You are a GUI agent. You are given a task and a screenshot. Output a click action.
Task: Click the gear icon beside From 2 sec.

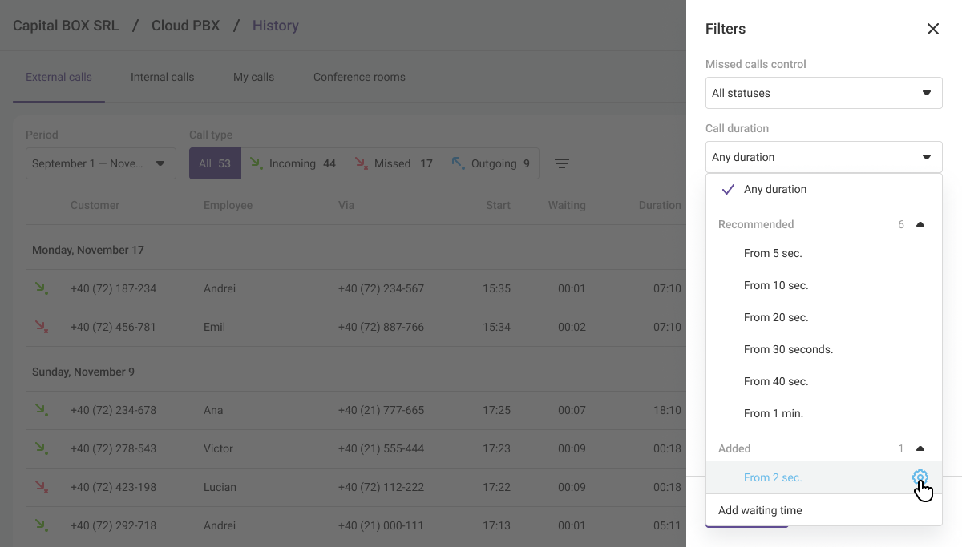(920, 477)
